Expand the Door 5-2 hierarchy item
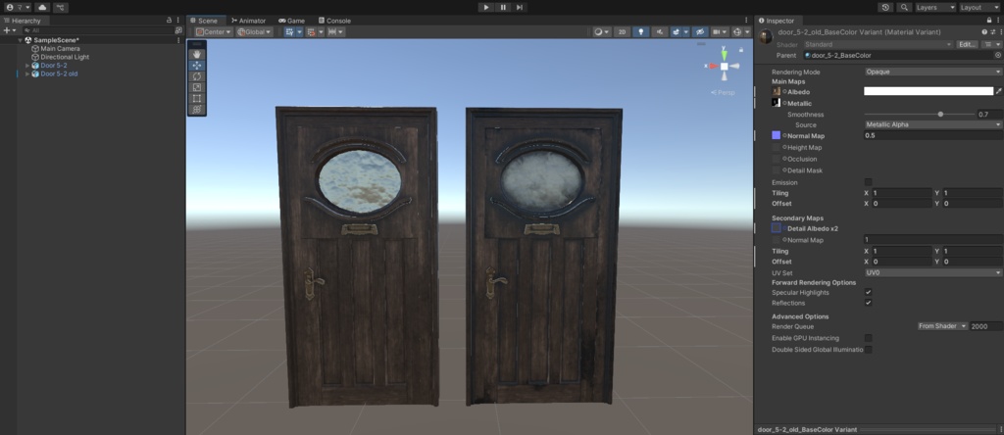 (27, 66)
